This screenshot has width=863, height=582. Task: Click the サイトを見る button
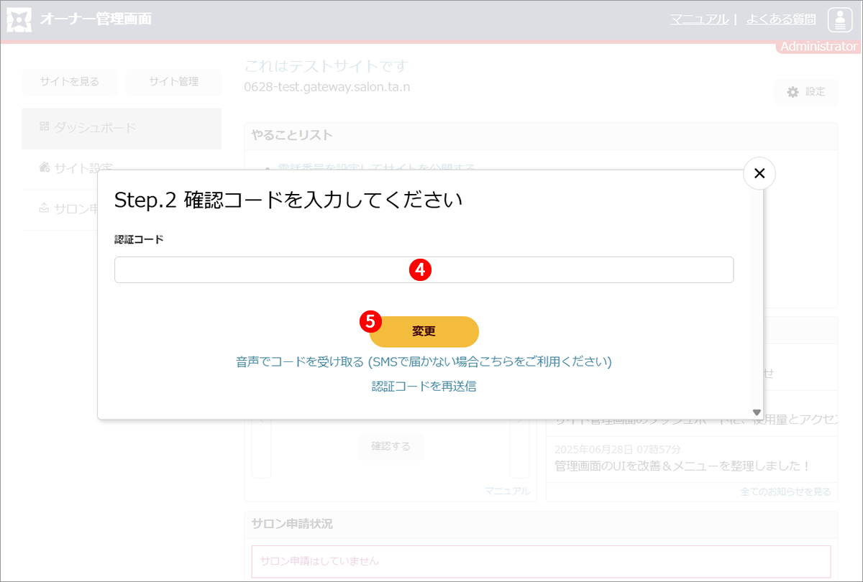point(70,81)
